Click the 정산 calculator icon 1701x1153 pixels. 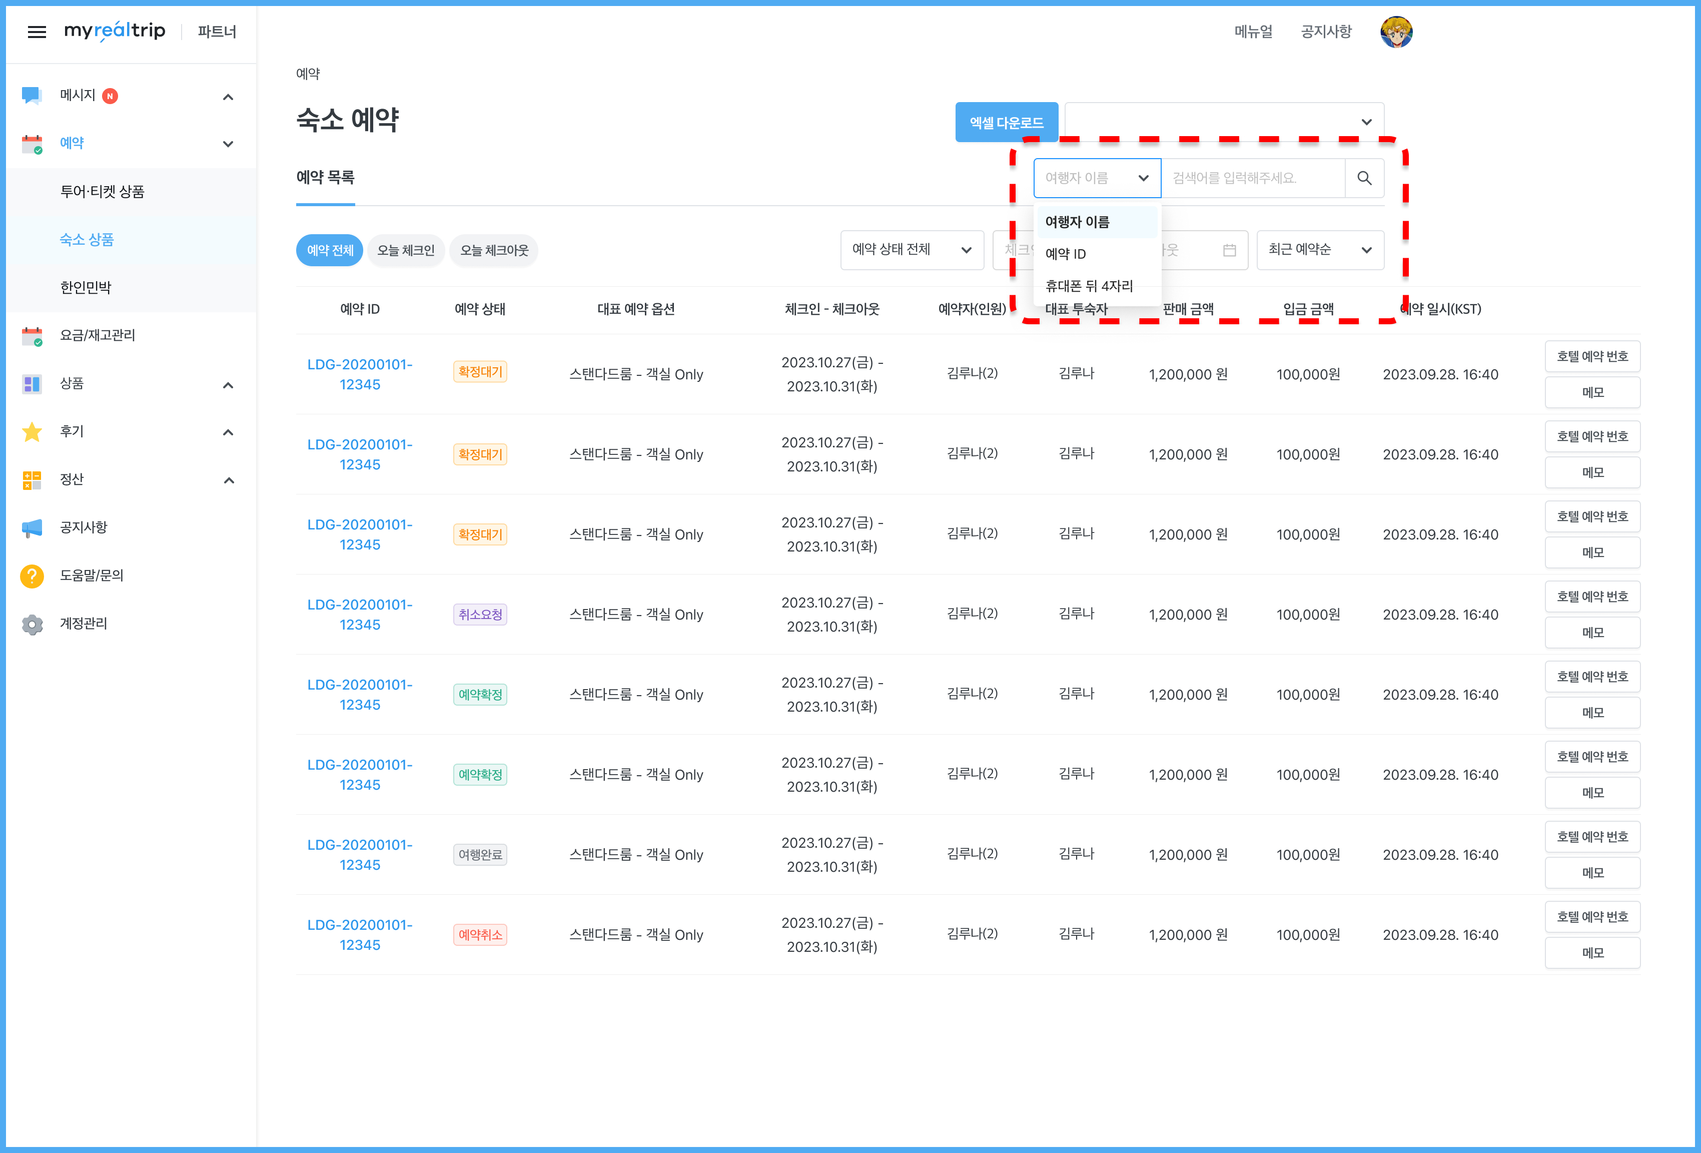coord(32,480)
